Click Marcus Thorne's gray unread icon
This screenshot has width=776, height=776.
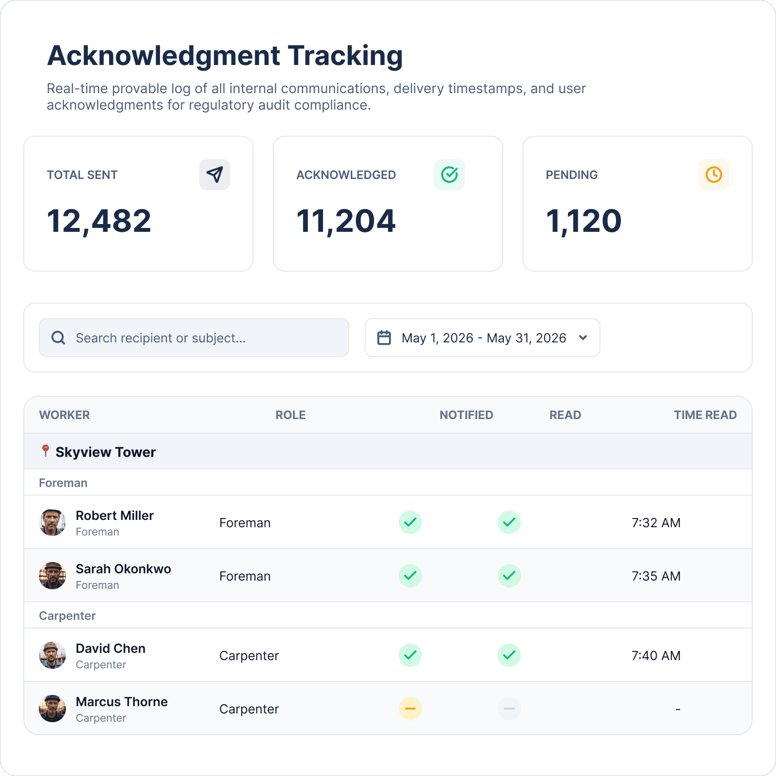click(509, 709)
